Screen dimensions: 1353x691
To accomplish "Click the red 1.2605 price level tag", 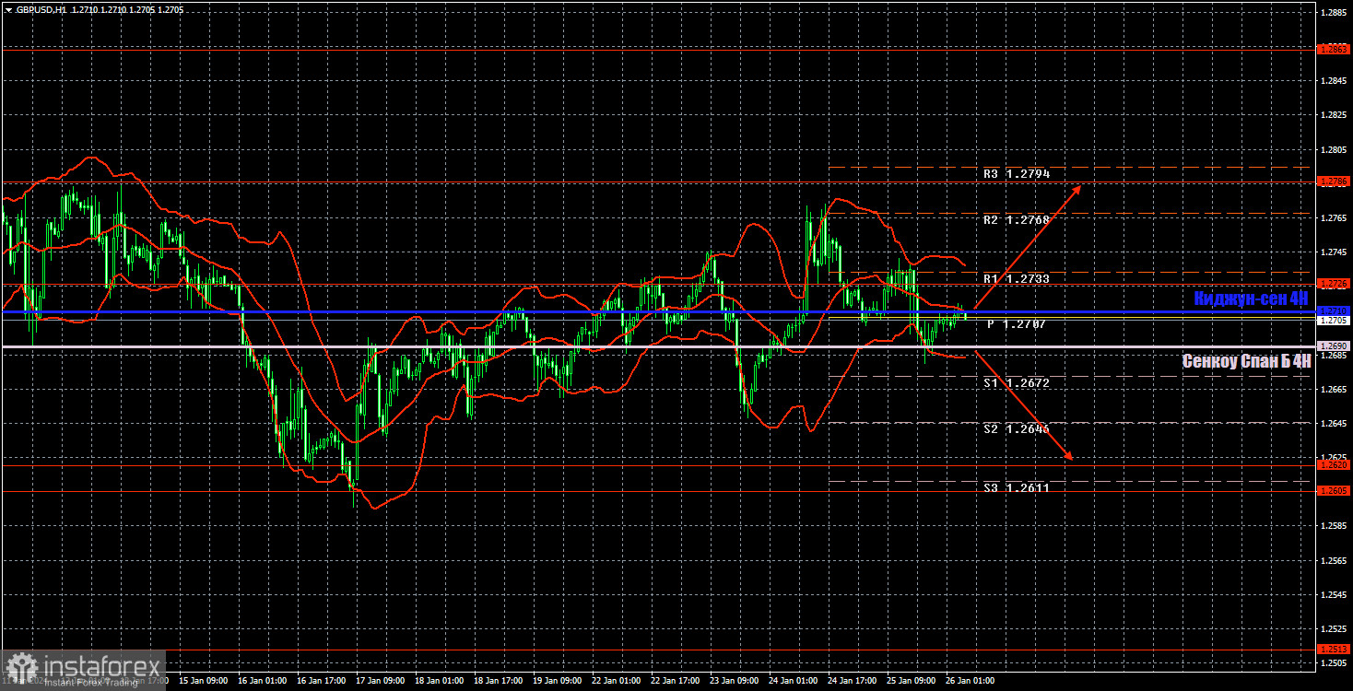I will pyautogui.click(x=1334, y=491).
